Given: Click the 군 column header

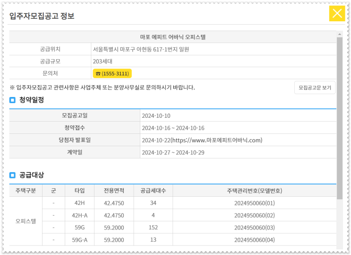Looking at the screenshot, I should pyautogui.click(x=53, y=191).
